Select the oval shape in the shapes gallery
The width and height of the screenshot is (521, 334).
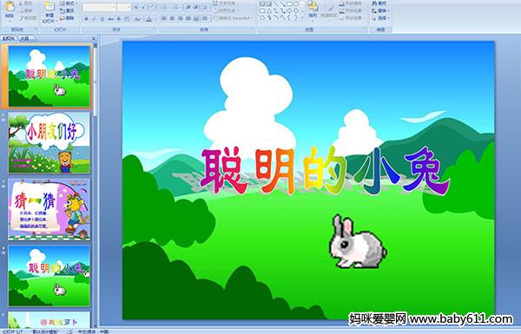(296, 4)
